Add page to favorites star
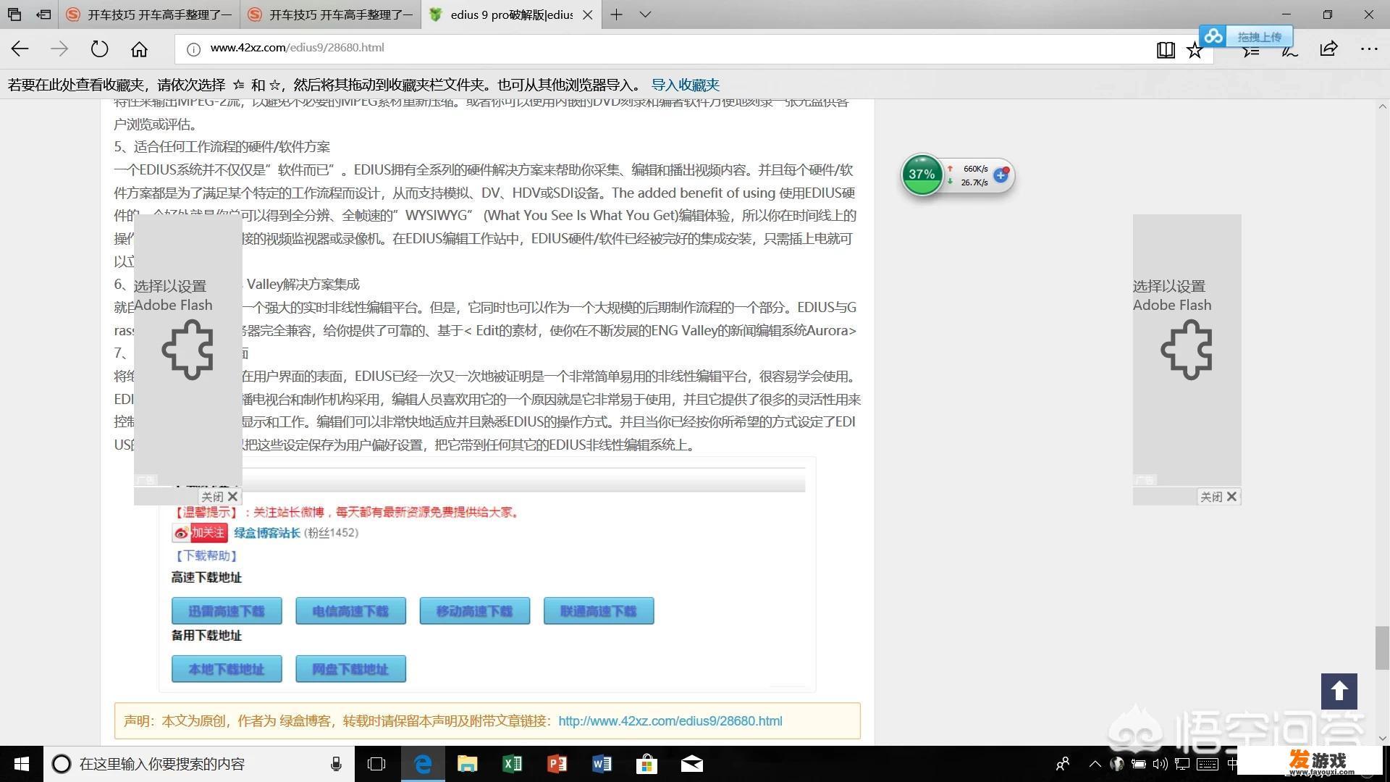This screenshot has height=782, width=1390. click(x=1195, y=49)
